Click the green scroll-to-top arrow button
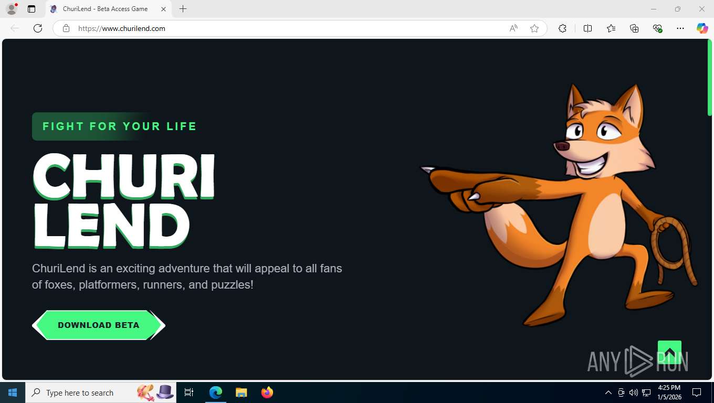The width and height of the screenshot is (714, 403). point(669,352)
